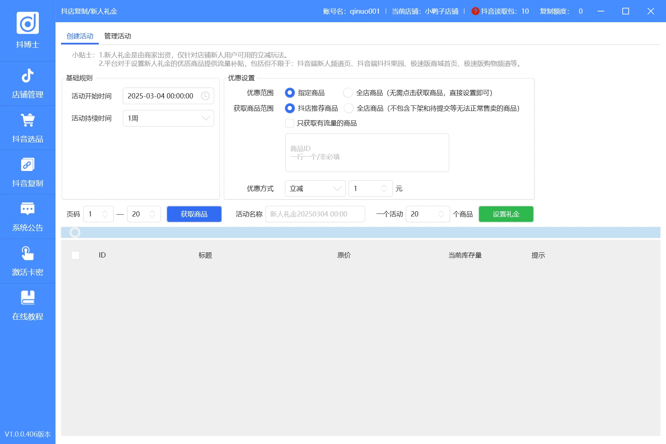
Task: Open 抖音复制 link icon
Action: point(28,164)
